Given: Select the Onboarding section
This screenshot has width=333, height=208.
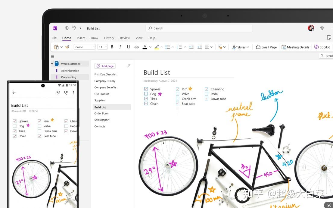Looking at the screenshot, I should [70, 77].
